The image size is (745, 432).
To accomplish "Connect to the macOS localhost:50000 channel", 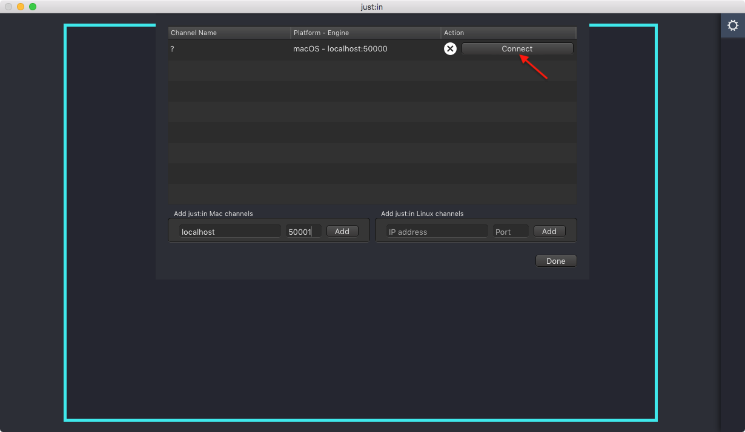I will pyautogui.click(x=517, y=49).
